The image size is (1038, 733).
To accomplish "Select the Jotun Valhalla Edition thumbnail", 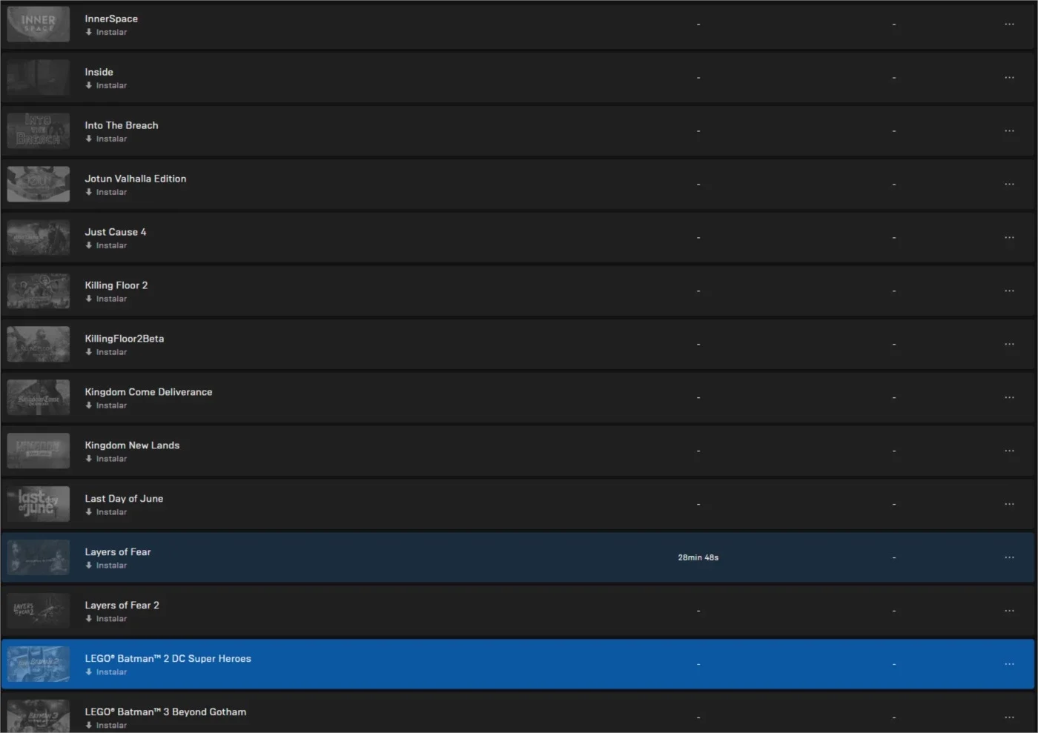I will pos(39,185).
